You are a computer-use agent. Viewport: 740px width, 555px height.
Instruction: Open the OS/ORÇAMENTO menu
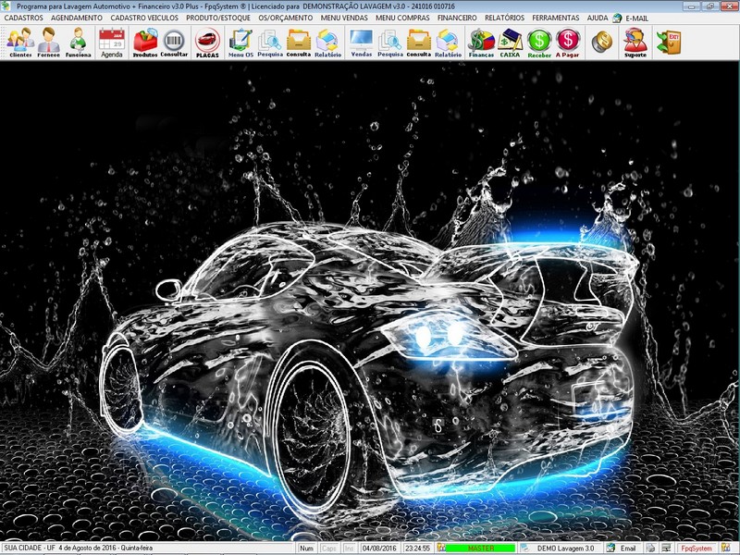(x=286, y=18)
